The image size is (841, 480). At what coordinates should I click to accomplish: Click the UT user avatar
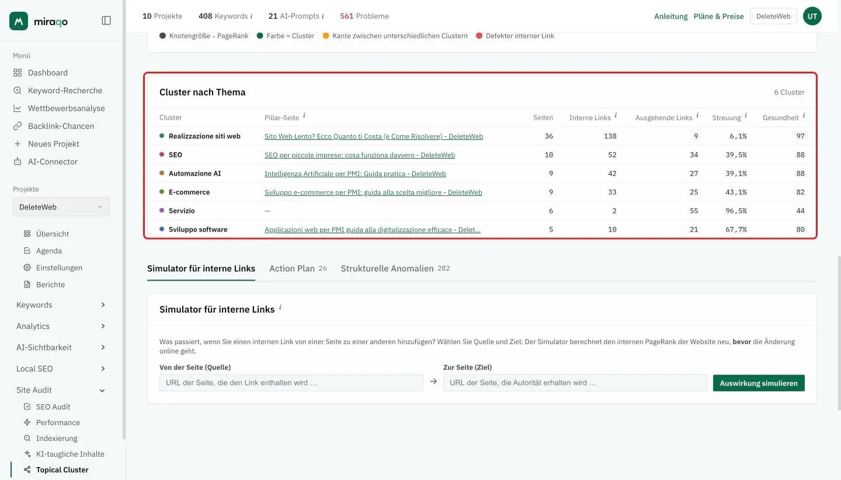(x=812, y=16)
